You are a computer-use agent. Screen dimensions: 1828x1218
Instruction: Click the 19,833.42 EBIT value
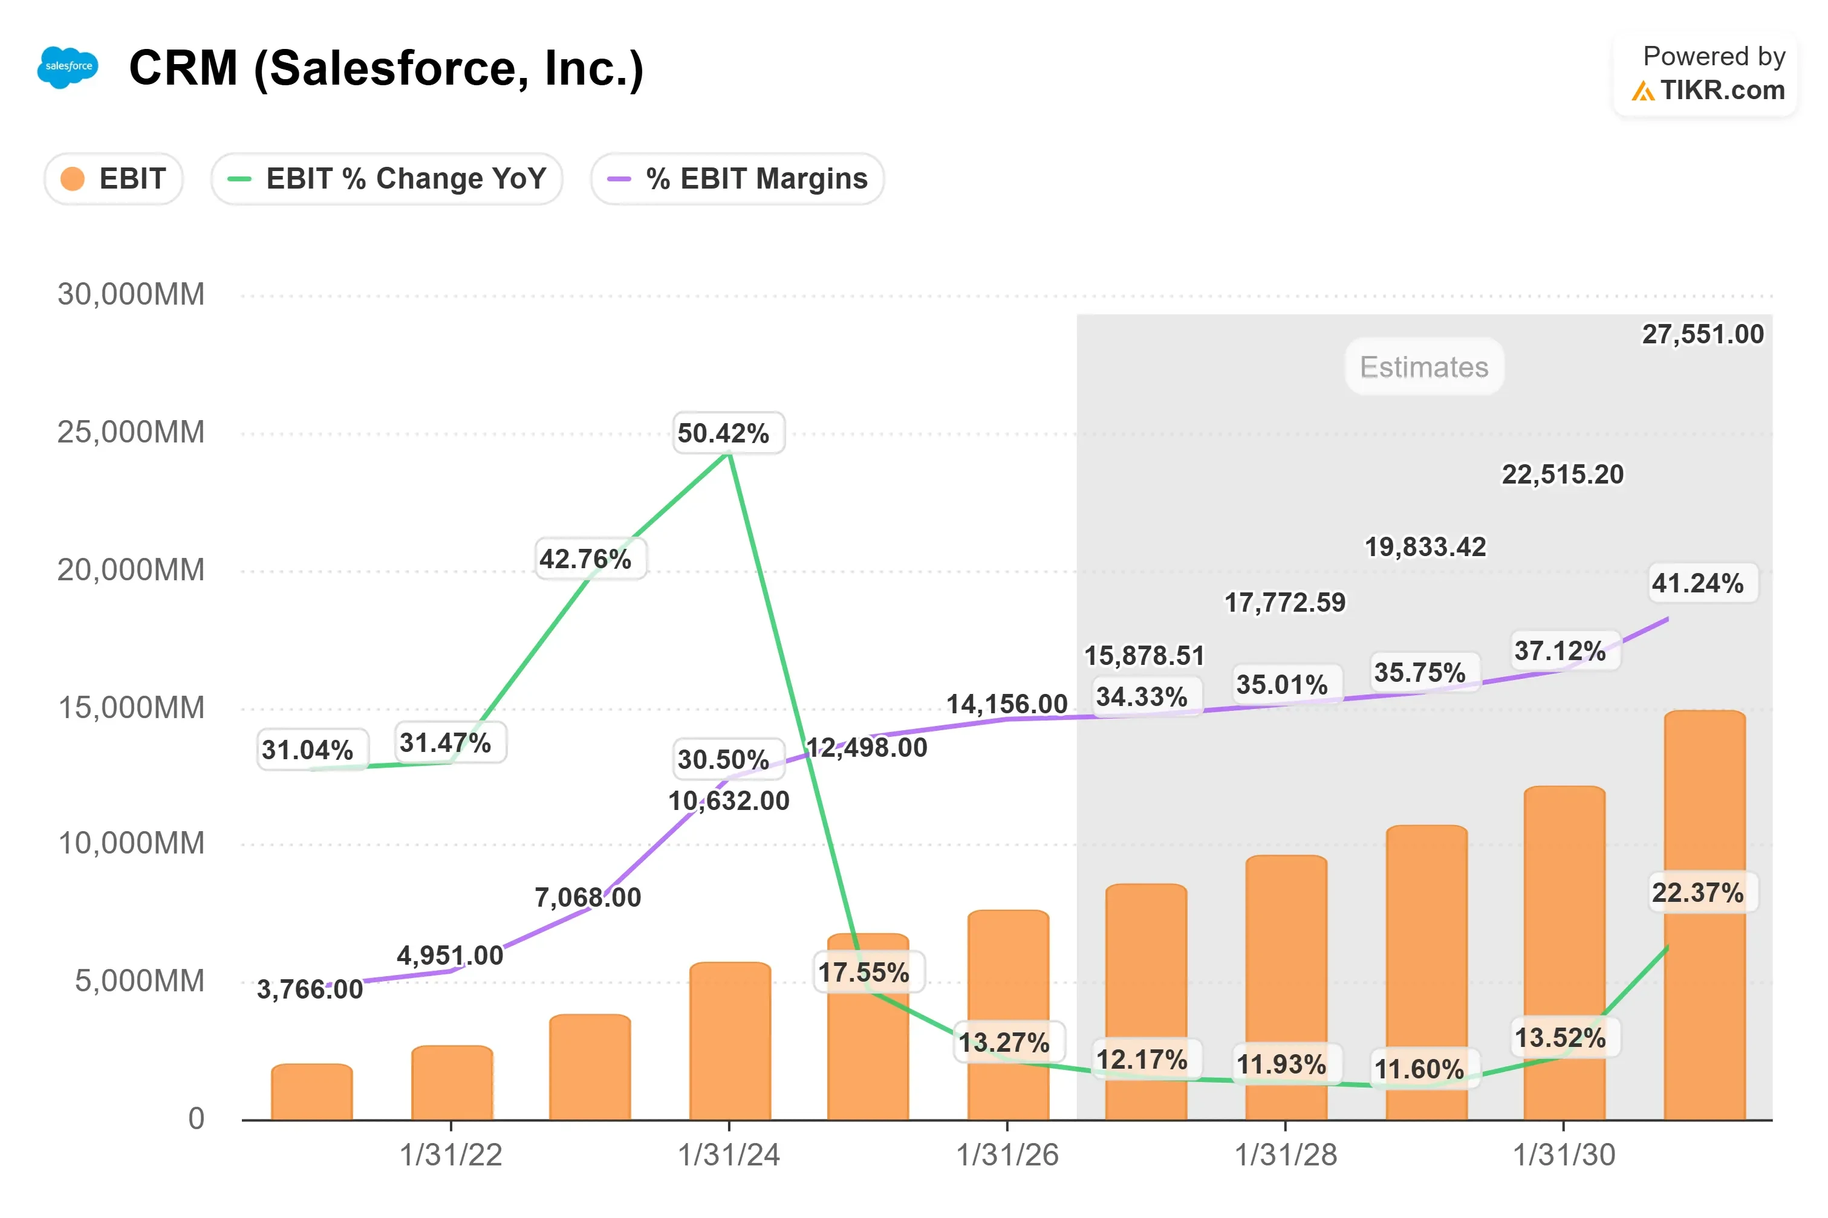(1425, 547)
